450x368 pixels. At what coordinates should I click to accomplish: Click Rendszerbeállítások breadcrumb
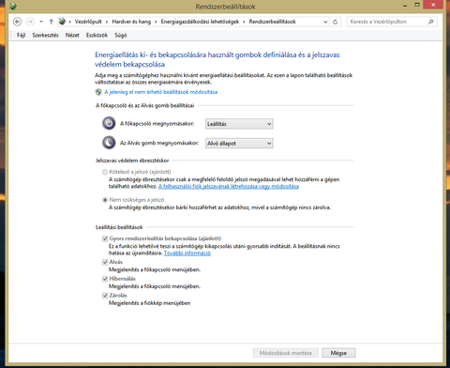(273, 22)
